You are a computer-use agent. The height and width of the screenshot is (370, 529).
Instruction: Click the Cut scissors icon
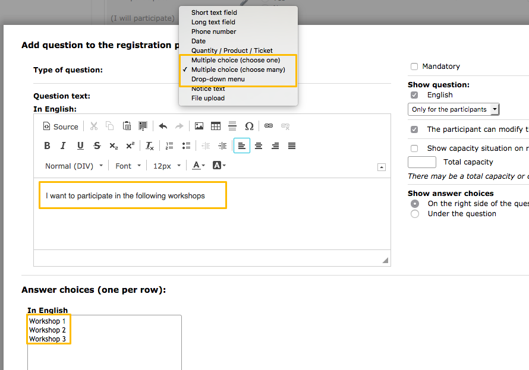(x=94, y=127)
